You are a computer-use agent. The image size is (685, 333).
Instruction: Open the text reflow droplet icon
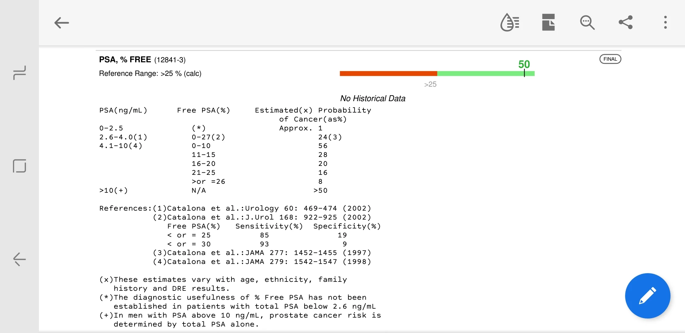coord(510,22)
